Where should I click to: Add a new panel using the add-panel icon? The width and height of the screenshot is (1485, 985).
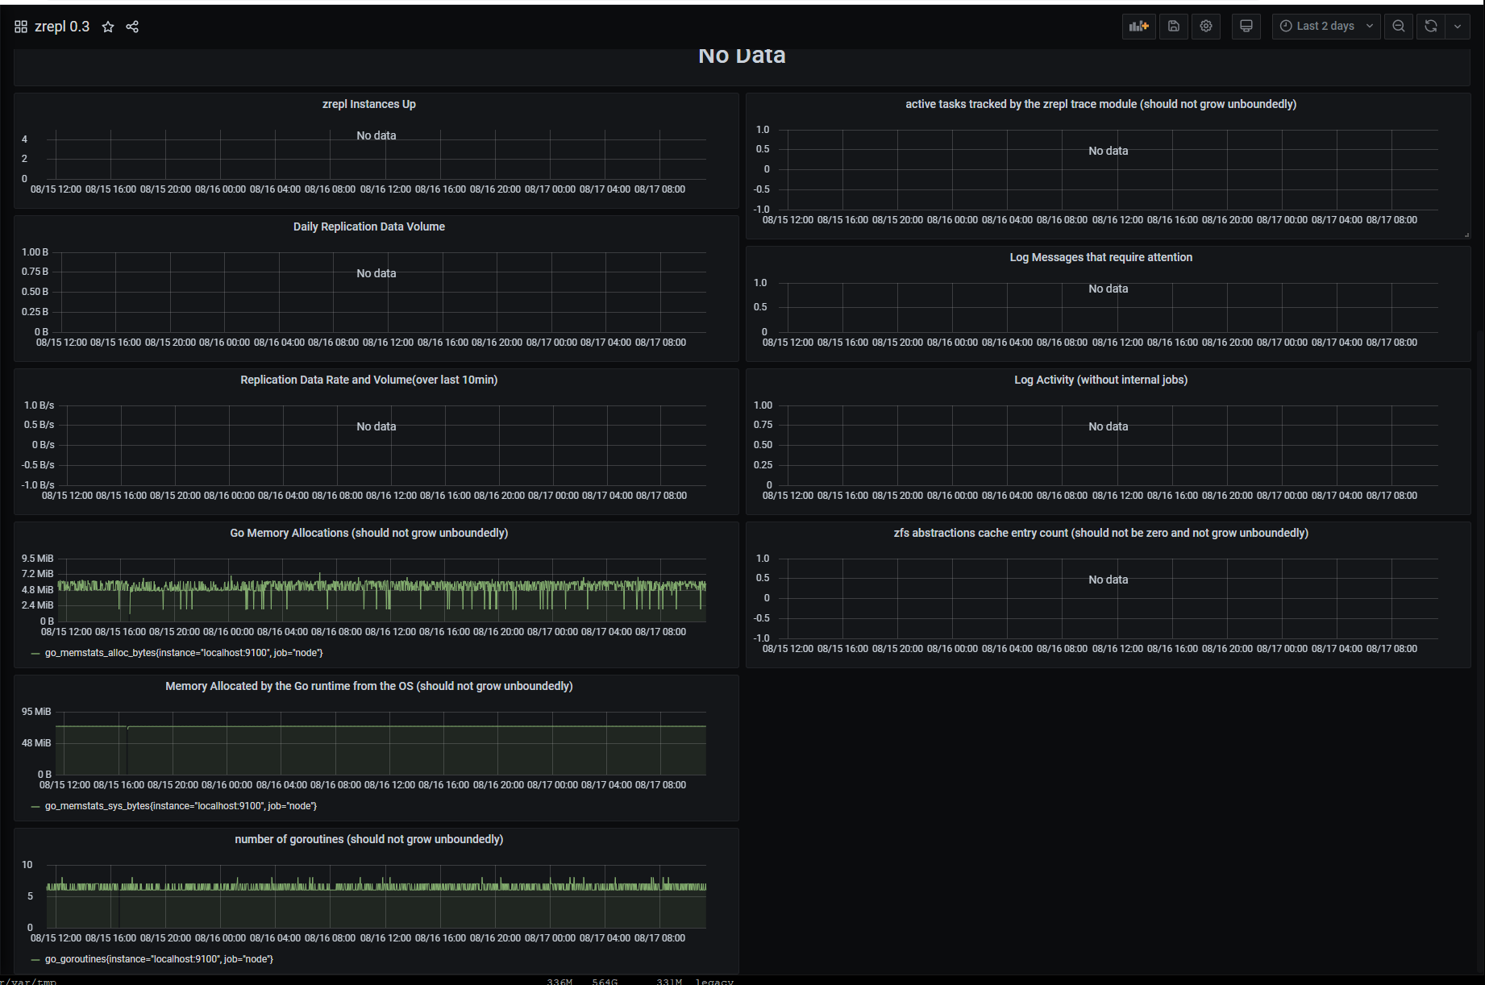1138,26
